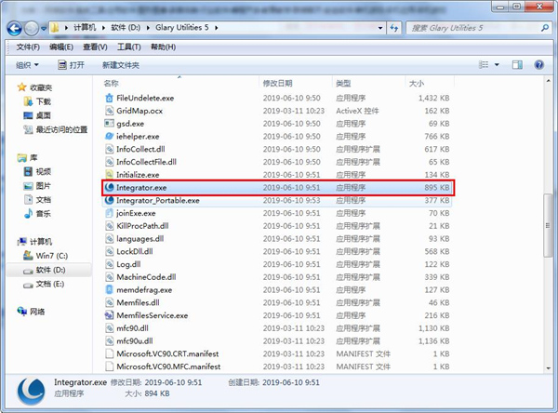Select the FileUndelete.exe icon
558x413 pixels.
109,97
